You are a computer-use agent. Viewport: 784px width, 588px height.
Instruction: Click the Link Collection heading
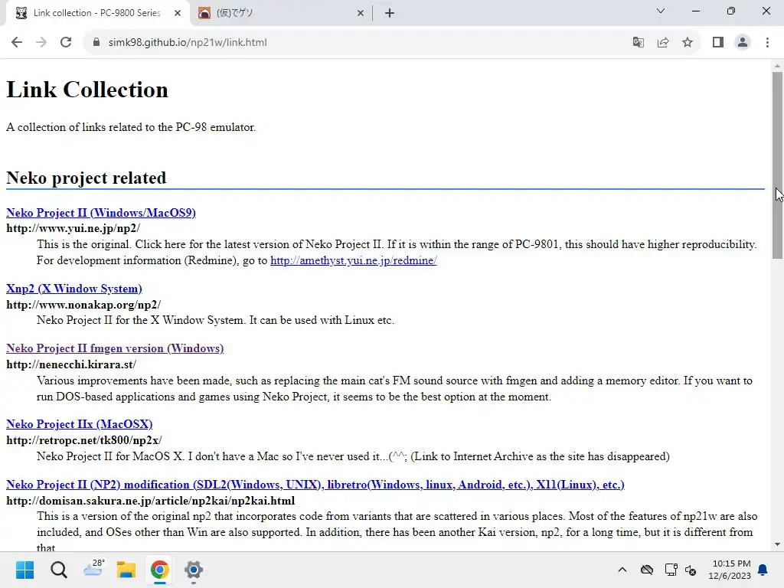87,90
